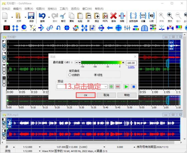
Task: Click the -160.00 volume input field
Action: point(131,63)
